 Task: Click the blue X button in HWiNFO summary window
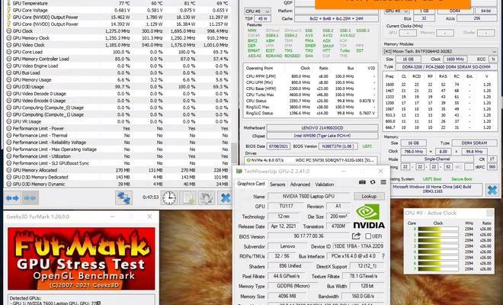click(492, 190)
